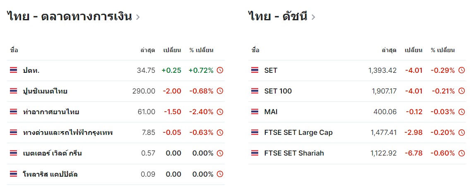This screenshot has height=187, width=471.
Task: Click the flag icon beside FTSE SET Large Cap
Action: tap(255, 132)
